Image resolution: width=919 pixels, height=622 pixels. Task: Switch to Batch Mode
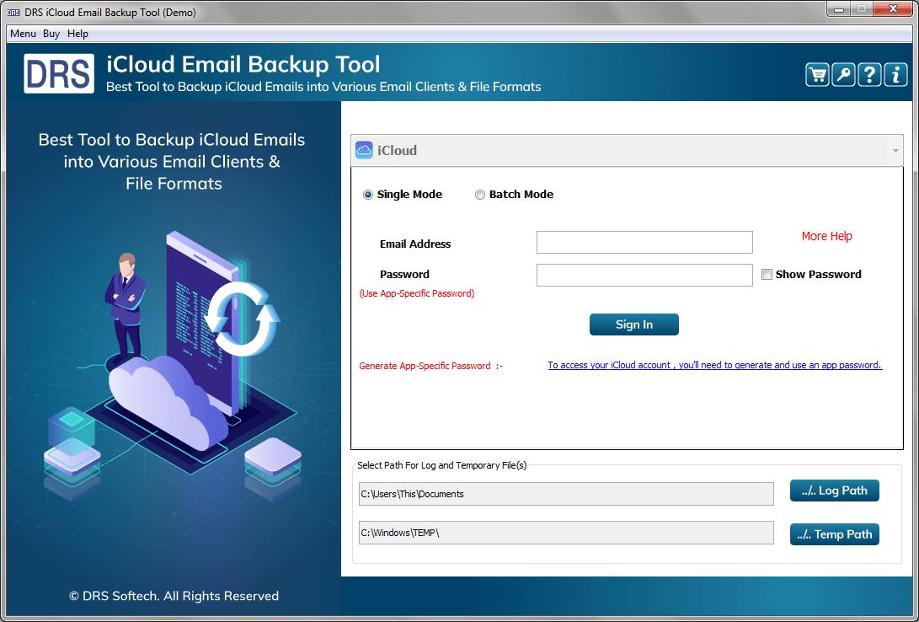[x=480, y=194]
